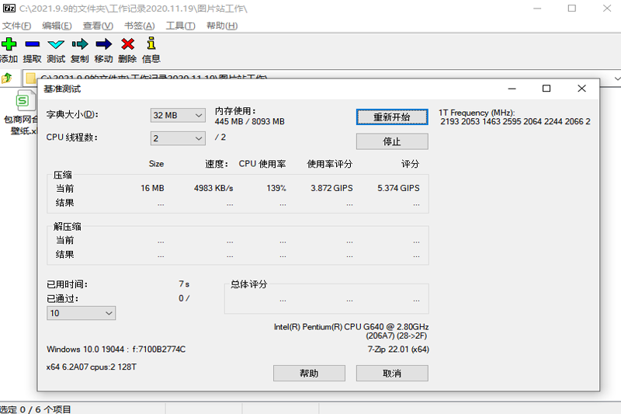Click the 停止 stop button
The height and width of the screenshot is (414, 621).
point(392,141)
